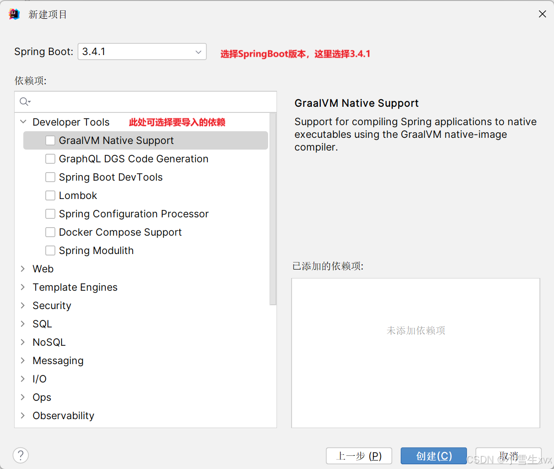Tick the Spring Boot DevTools checkbox
This screenshot has height=469, width=554.
50,177
